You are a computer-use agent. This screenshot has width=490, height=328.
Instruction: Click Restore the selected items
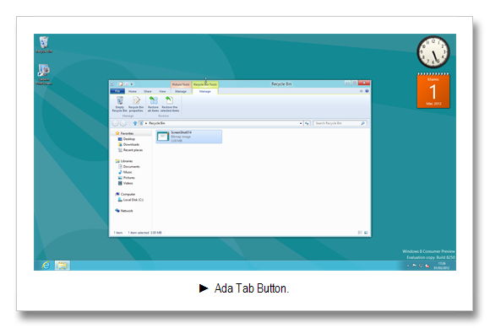(170, 105)
